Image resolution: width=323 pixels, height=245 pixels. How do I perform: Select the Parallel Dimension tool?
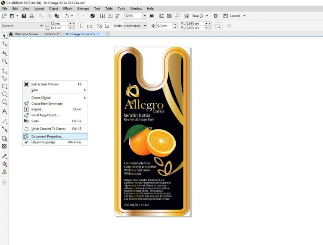4,121
